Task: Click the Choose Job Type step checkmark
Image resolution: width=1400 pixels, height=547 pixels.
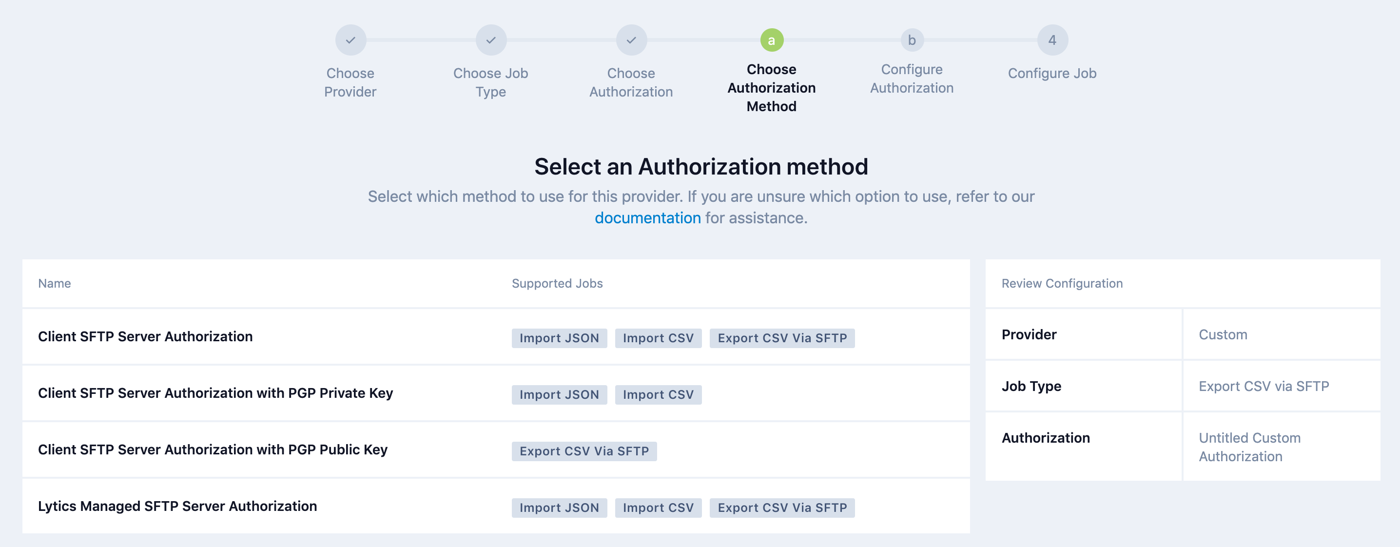Action: tap(491, 39)
